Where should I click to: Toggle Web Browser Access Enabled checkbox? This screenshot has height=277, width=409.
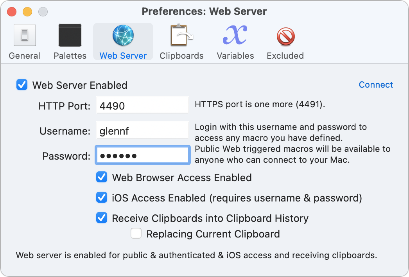point(102,177)
